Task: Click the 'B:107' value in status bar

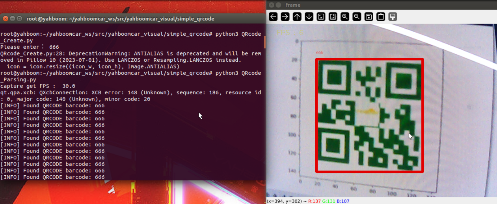Action: click(344, 201)
